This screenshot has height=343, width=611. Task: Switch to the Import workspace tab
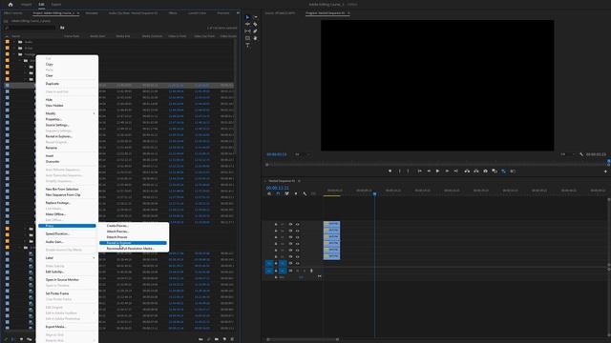(26, 4)
